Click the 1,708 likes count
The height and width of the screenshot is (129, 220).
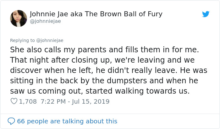(28, 102)
